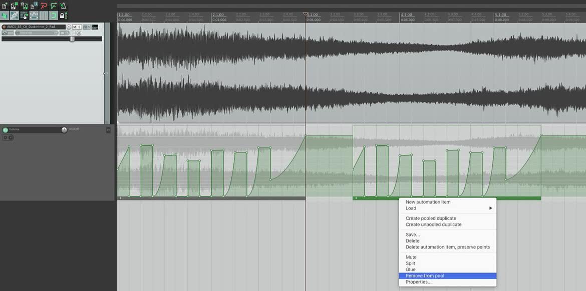Toggle the Volume envelope arm/bypass button

[5, 130]
